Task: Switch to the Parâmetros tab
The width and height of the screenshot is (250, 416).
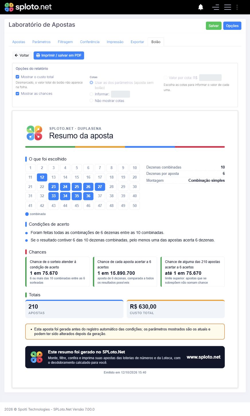Action: (41, 42)
